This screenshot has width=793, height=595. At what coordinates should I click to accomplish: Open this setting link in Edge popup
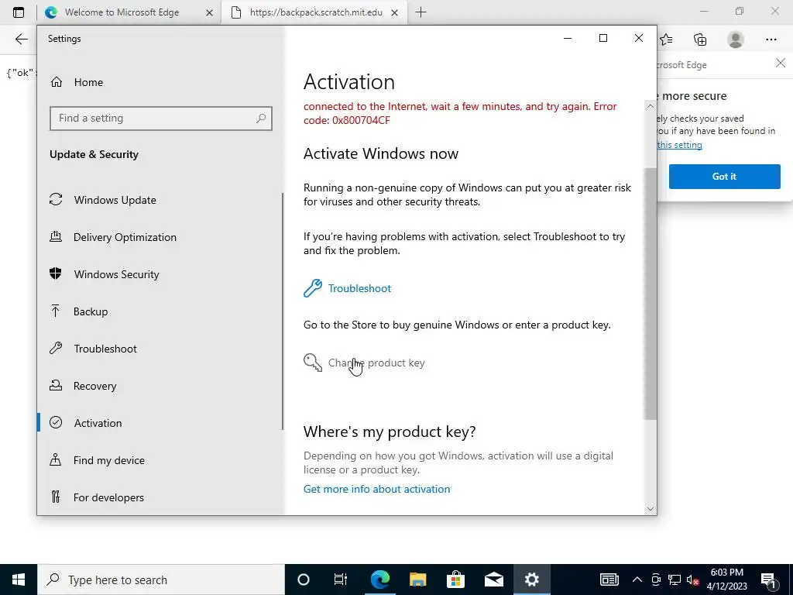[x=679, y=145]
